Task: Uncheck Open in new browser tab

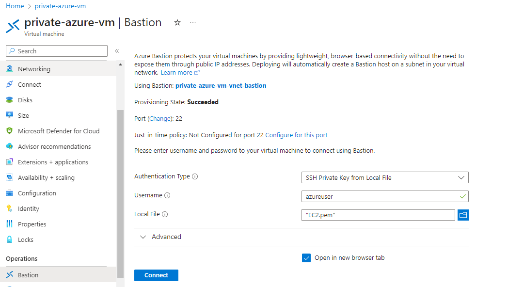Action: (306, 258)
